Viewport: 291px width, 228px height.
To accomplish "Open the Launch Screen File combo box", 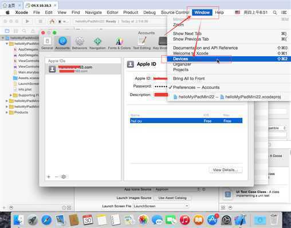I will [x=161, y=206].
